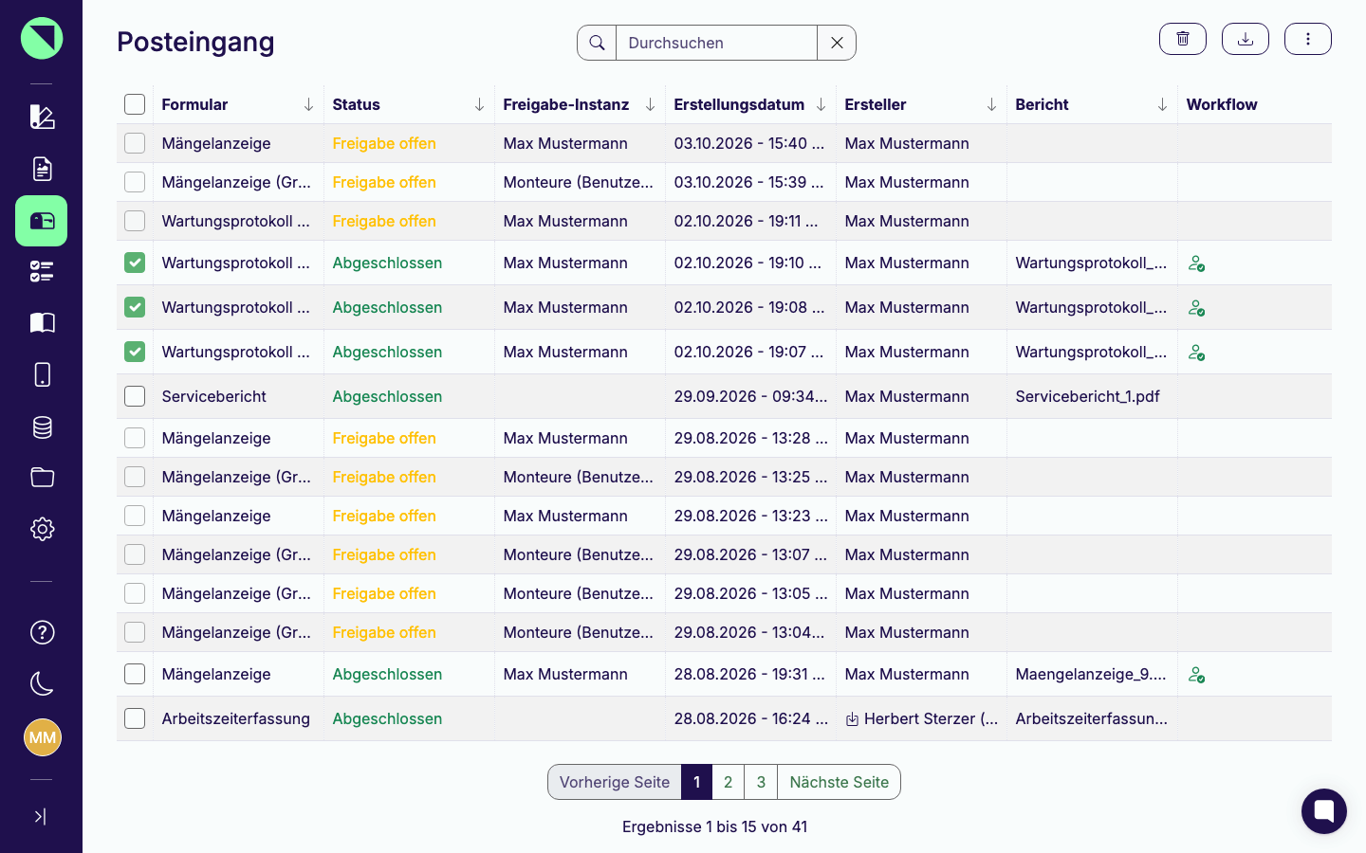Viewport: 1366px width, 853px height.
Task: Open the form editor sidebar icon
Action: 42,117
